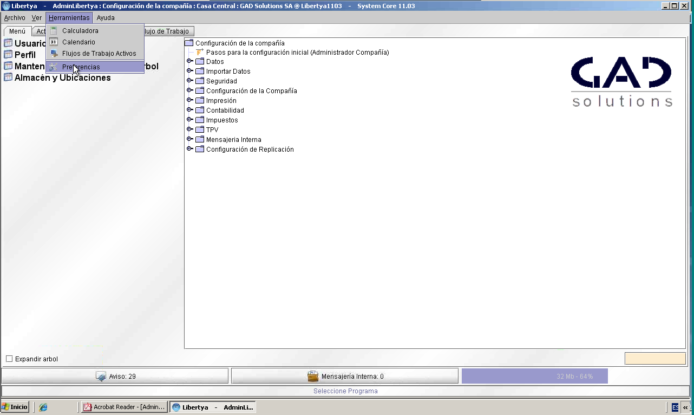The height and width of the screenshot is (415, 694).
Task: Open the Ayuda menu
Action: [x=106, y=18]
